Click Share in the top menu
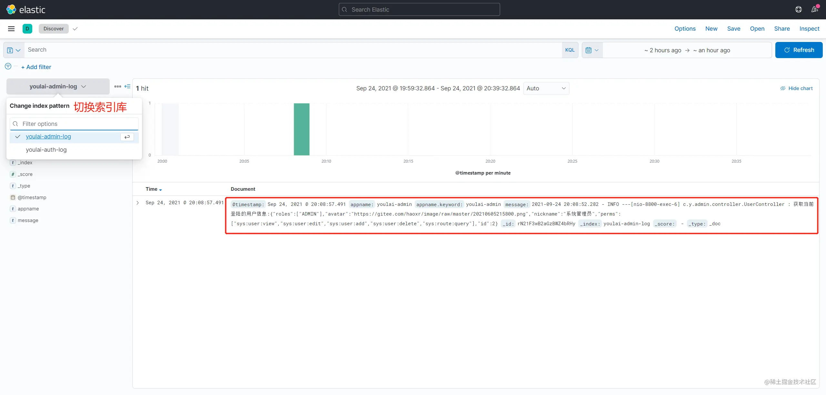The height and width of the screenshot is (395, 826). pos(782,29)
